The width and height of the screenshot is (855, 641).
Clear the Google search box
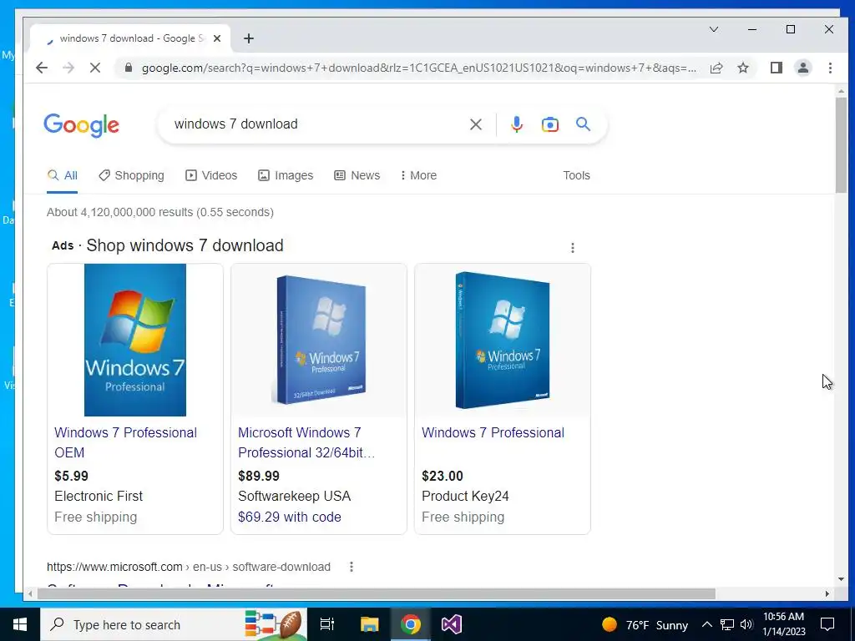475,124
